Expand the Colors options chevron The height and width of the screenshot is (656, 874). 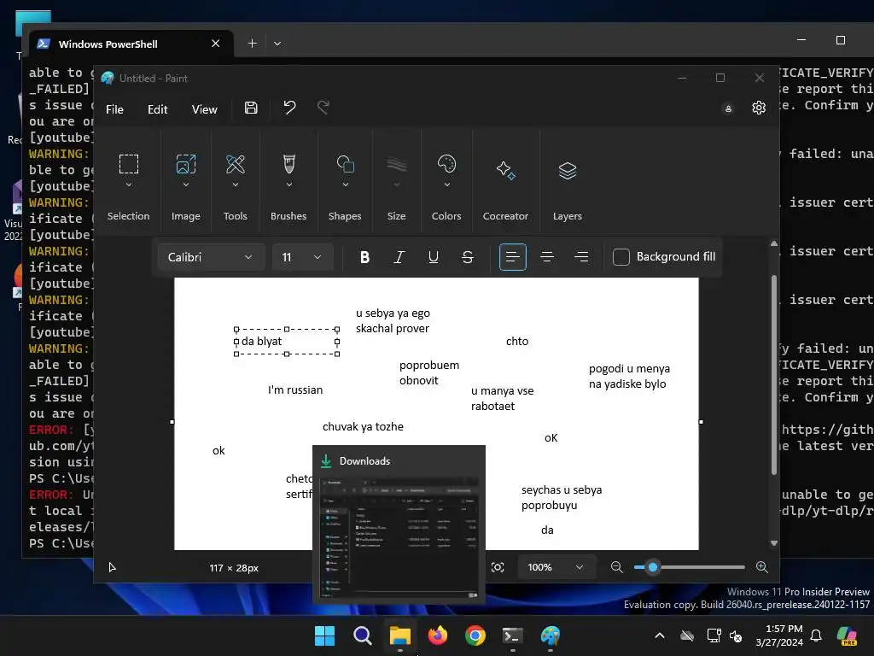click(446, 184)
